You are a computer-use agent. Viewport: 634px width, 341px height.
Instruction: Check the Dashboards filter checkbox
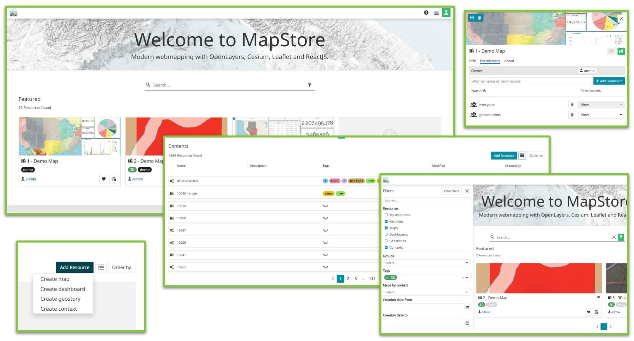[x=386, y=234]
